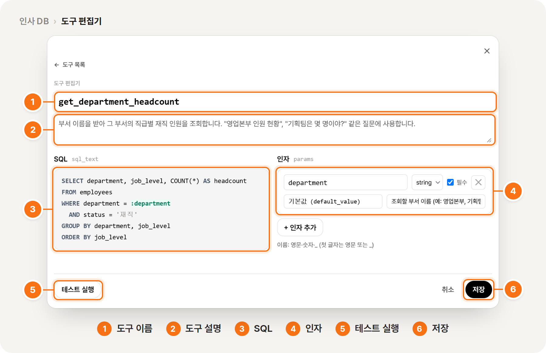Click the ORDER BY job_level line
Image resolution: width=546 pixels, height=353 pixels.
coord(94,237)
